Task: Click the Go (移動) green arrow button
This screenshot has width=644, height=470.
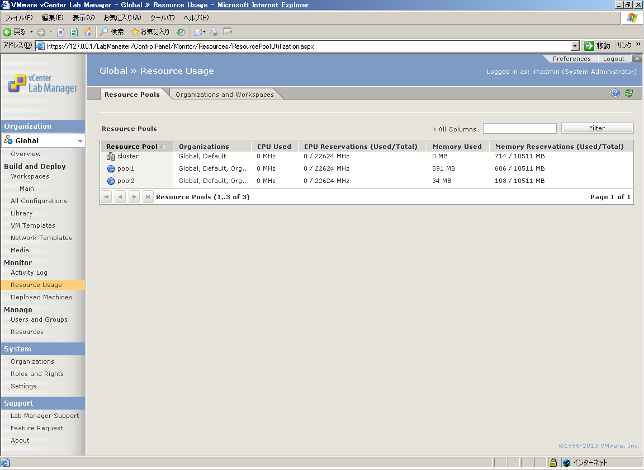Action: tap(597, 46)
